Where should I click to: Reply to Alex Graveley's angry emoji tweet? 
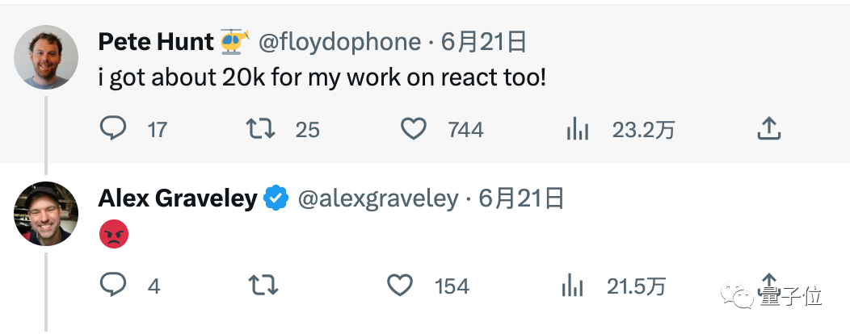[113, 285]
